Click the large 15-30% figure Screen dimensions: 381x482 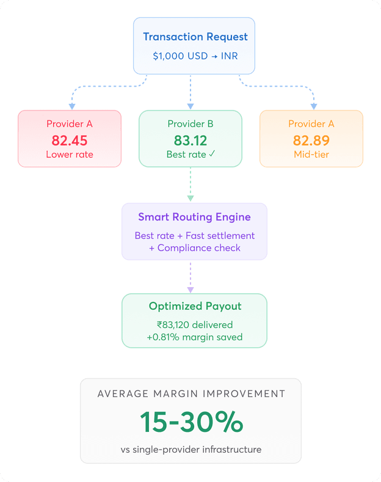[191, 422]
